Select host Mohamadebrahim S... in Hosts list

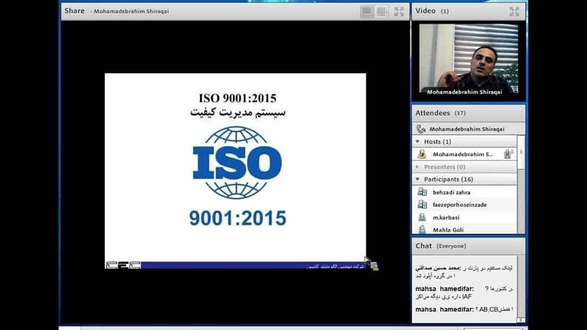pyautogui.click(x=464, y=154)
